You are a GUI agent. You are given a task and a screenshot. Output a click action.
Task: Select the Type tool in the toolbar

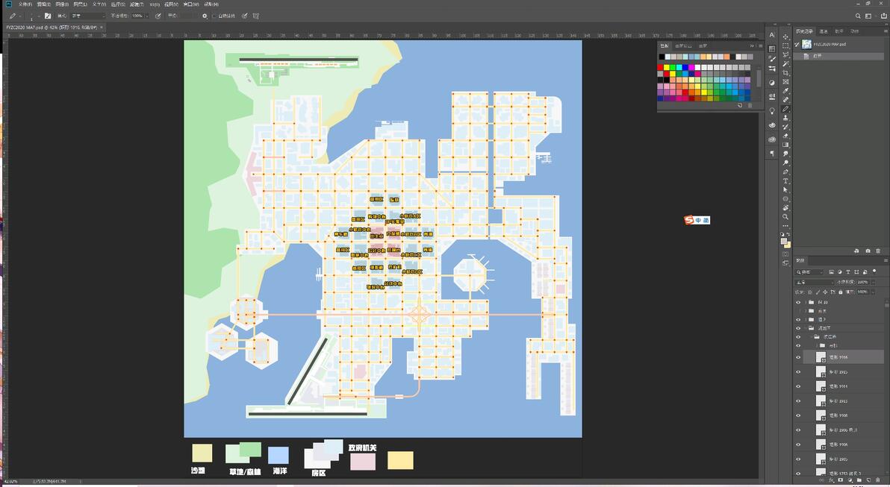(785, 181)
